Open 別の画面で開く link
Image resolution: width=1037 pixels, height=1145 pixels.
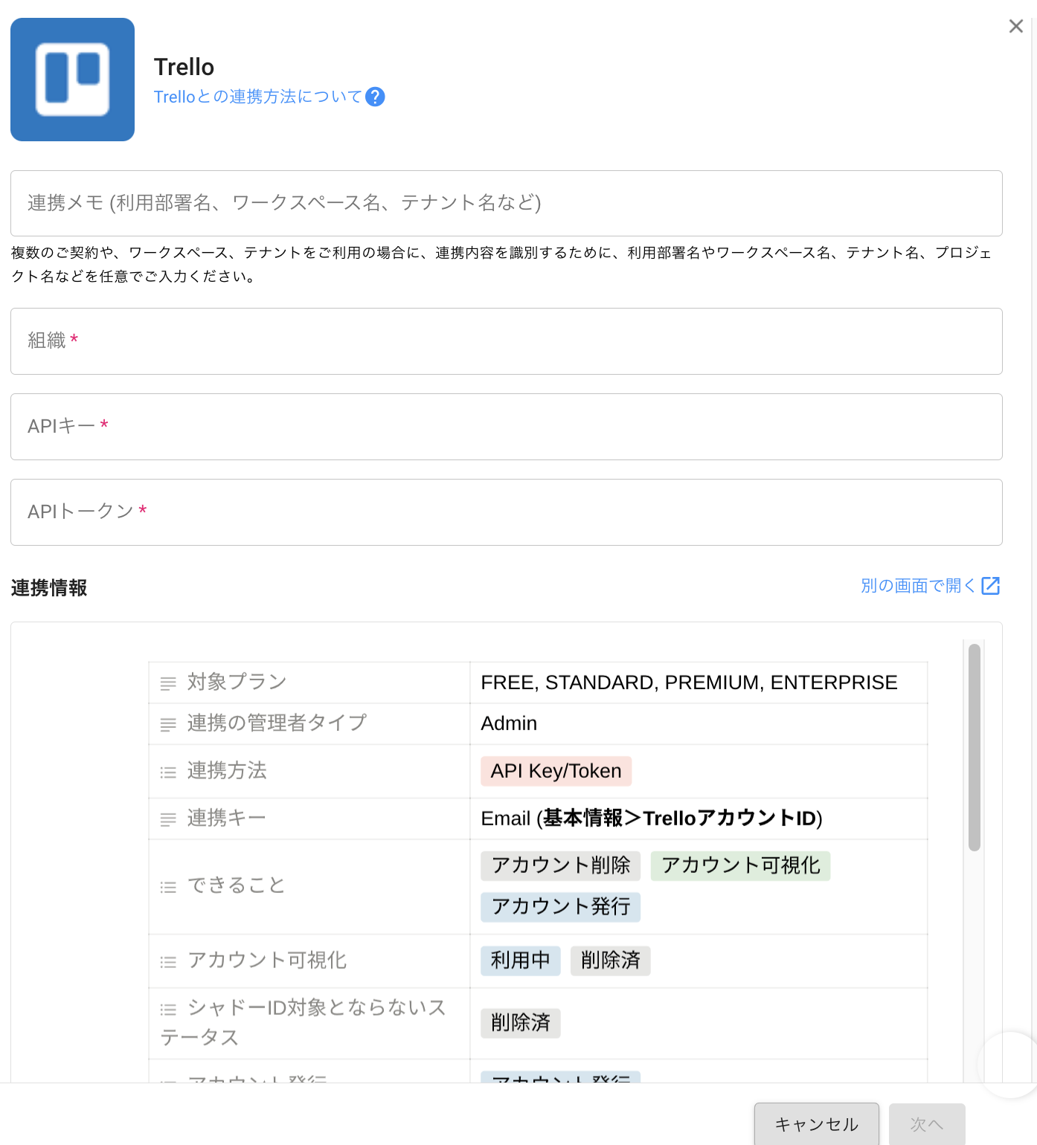[917, 586]
